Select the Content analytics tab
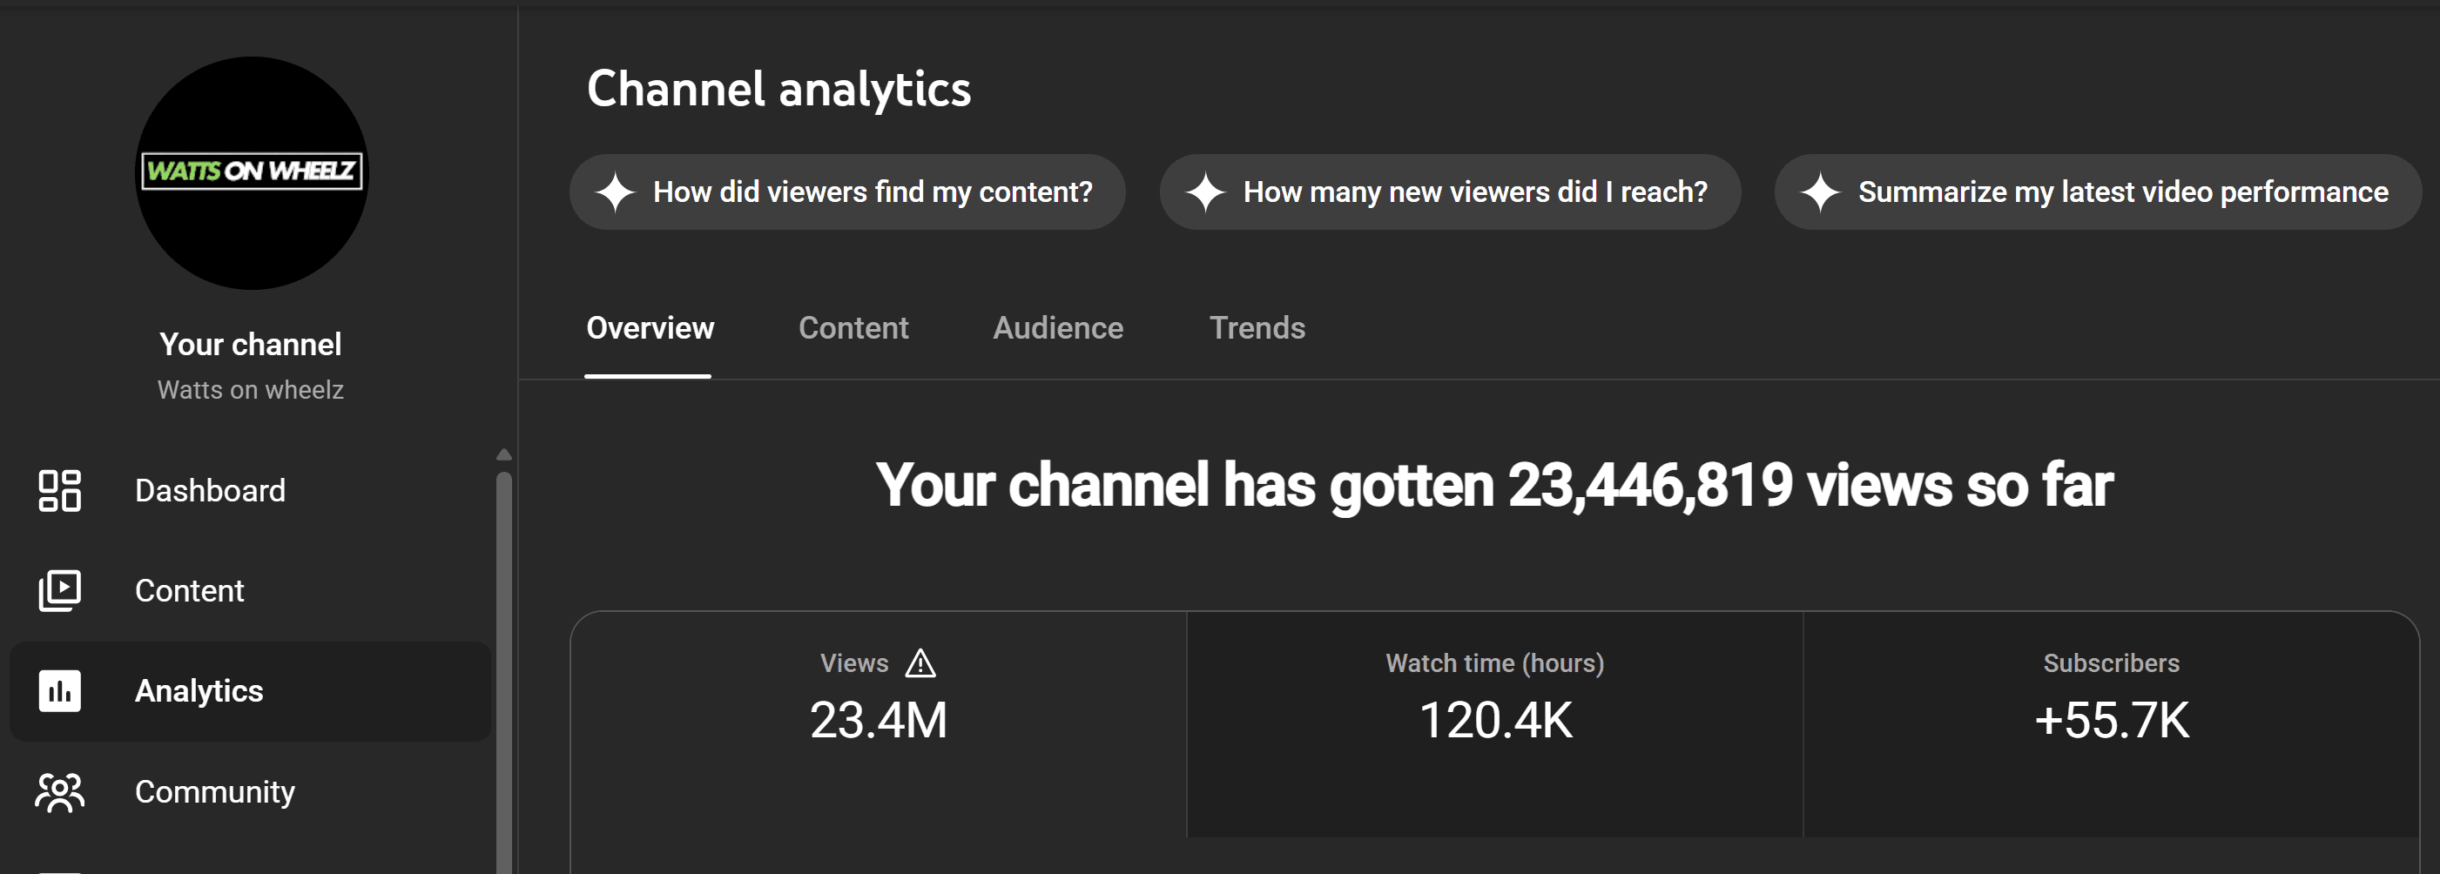2440x874 pixels. [x=853, y=327]
